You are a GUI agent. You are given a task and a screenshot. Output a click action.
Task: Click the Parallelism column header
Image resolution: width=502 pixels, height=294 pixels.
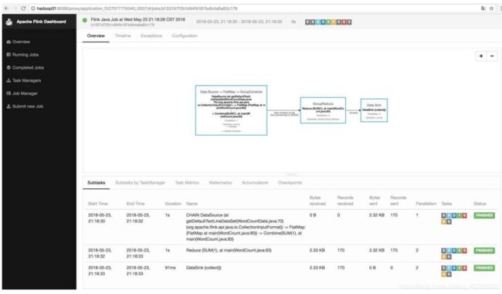tap(426, 204)
